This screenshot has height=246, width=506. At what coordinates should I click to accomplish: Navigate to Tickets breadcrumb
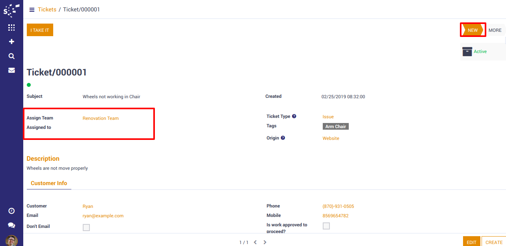(x=47, y=9)
